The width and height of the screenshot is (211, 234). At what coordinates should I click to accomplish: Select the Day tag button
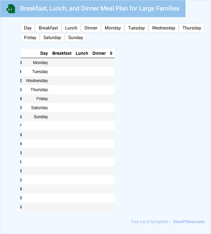tap(28, 28)
